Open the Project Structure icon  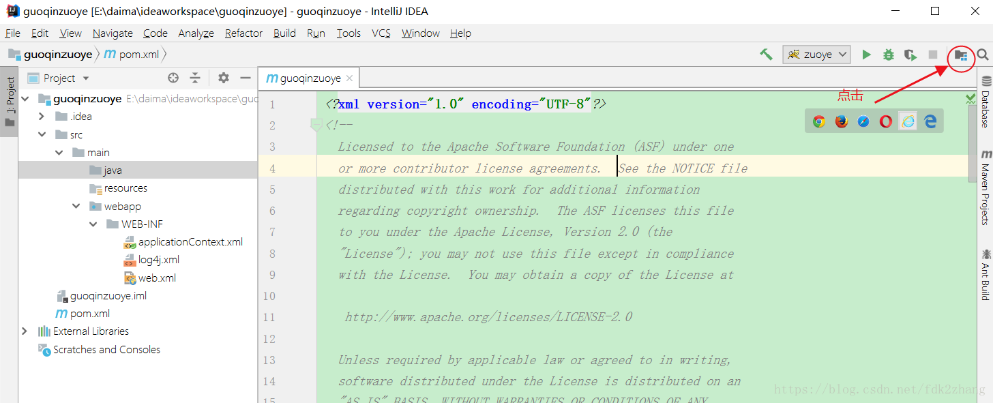point(960,55)
